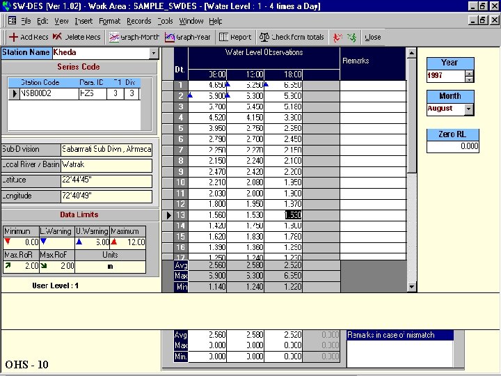501x376 pixels.
Task: Click the Close toolbar button
Action: coord(373,38)
